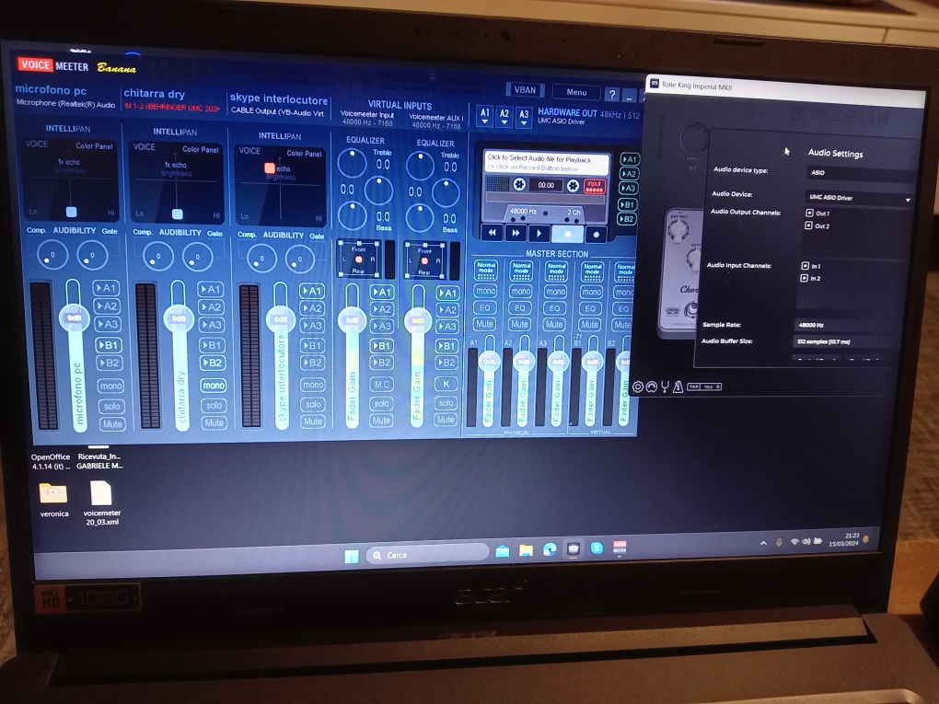This screenshot has height=704, width=939.
Task: Toggle the In 2 input channel checkbox
Action: tap(805, 278)
